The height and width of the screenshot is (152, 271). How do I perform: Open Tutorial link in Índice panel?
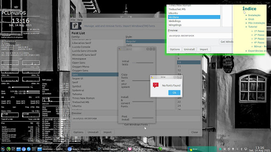point(253,27)
